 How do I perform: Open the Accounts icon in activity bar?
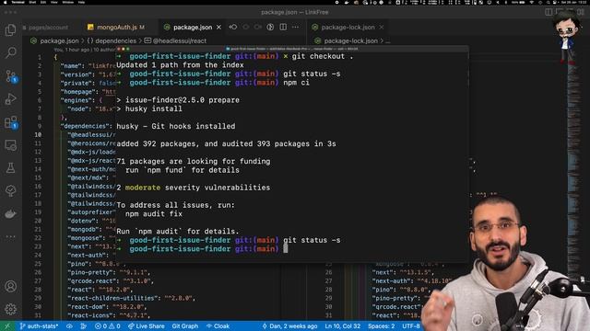[x=10, y=286]
